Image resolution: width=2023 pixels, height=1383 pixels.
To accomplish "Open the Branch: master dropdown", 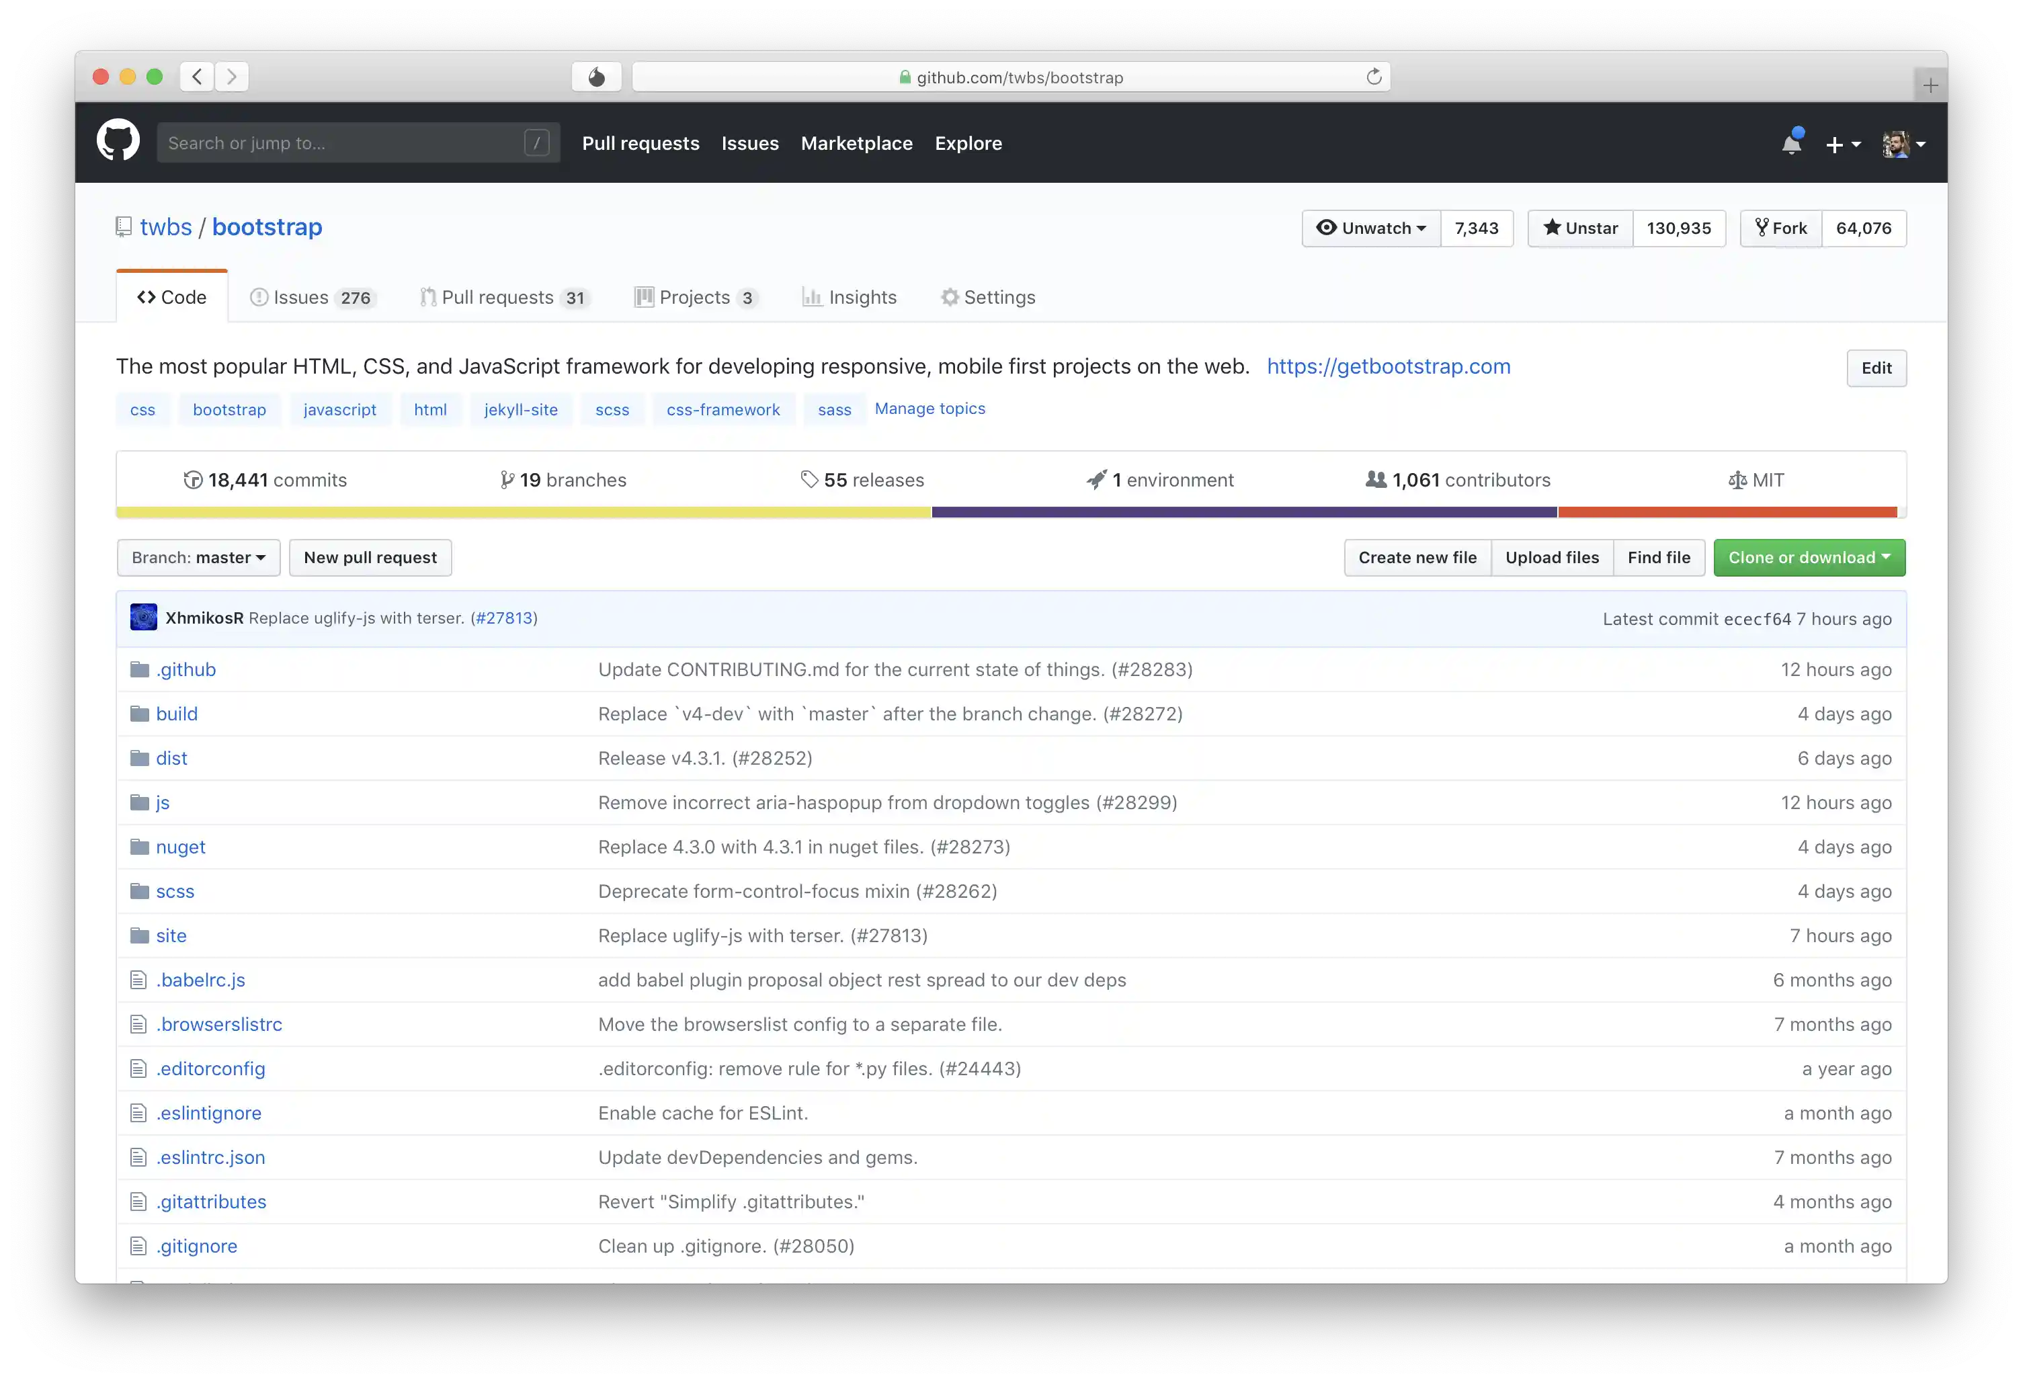I will point(198,557).
